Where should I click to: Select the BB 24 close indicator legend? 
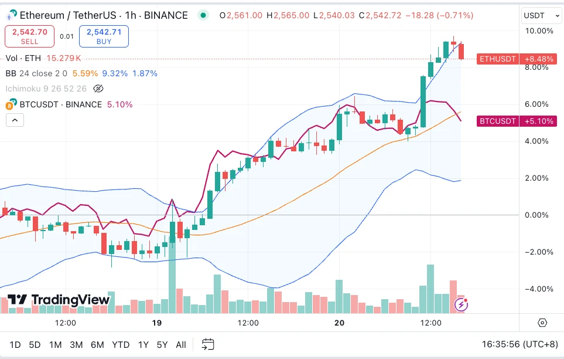coord(36,73)
